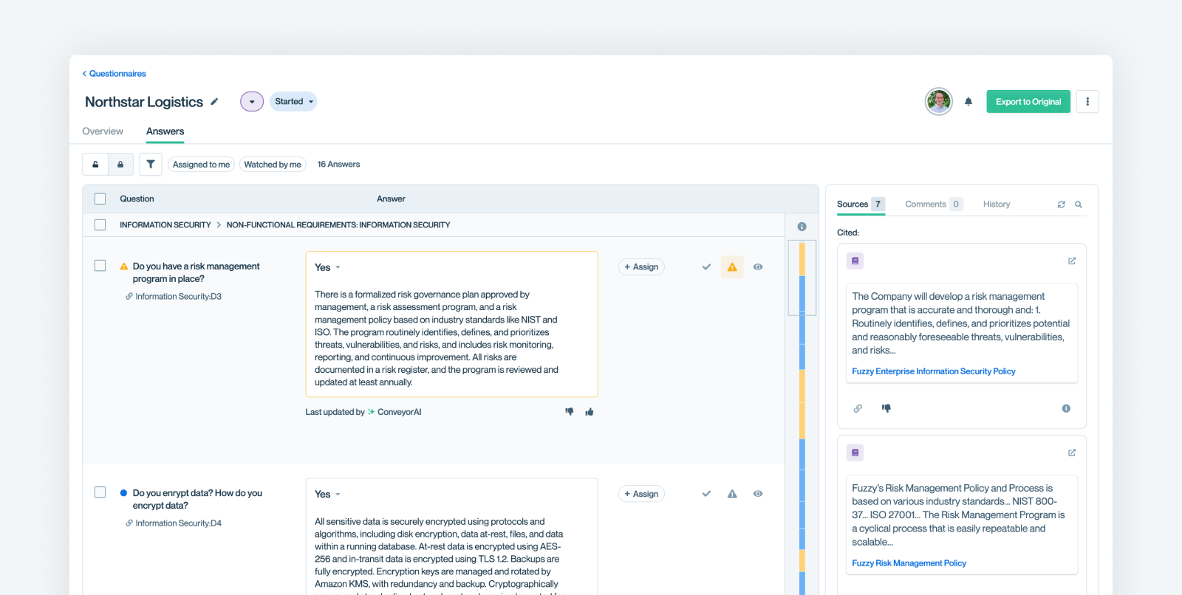Change encrypt data answer Yes dropdown
Image resolution: width=1182 pixels, height=595 pixels.
point(327,494)
